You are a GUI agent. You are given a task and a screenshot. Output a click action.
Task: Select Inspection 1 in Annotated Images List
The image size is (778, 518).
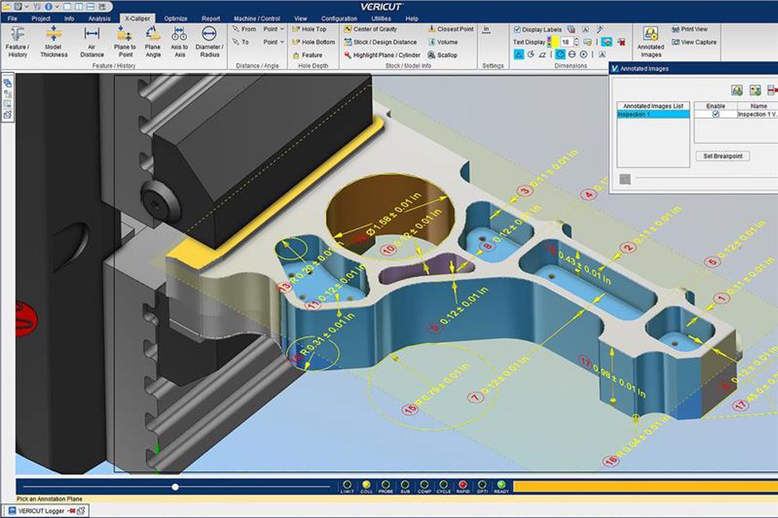[653, 115]
